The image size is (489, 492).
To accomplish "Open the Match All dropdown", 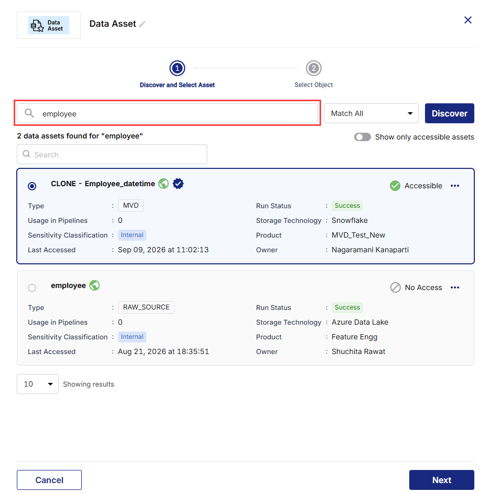I will point(371,113).
